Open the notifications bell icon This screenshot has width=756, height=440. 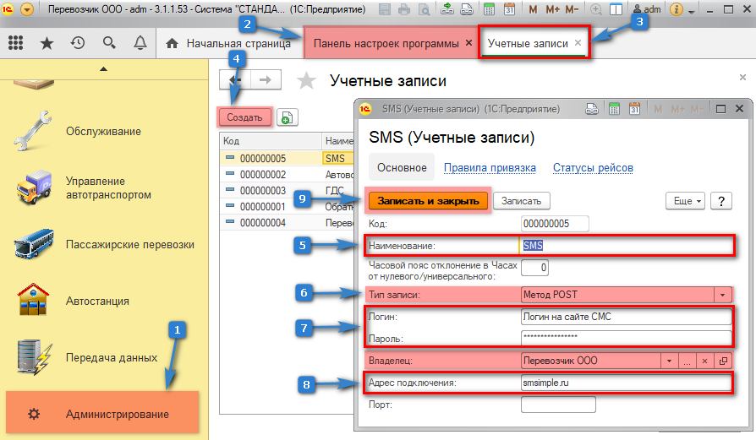coord(139,43)
